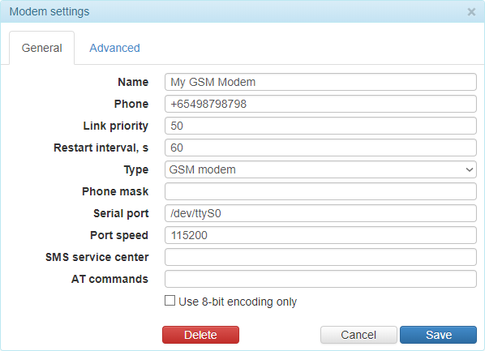Focus the Name input field
Viewport: 485px width, 351px height.
point(320,82)
